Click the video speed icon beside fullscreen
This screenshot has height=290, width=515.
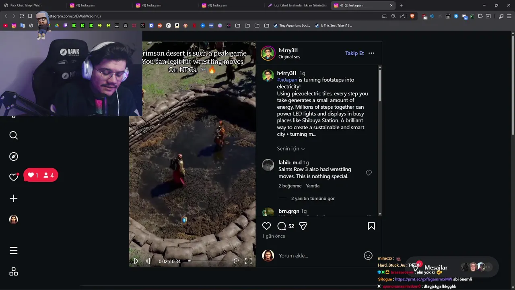click(236, 261)
